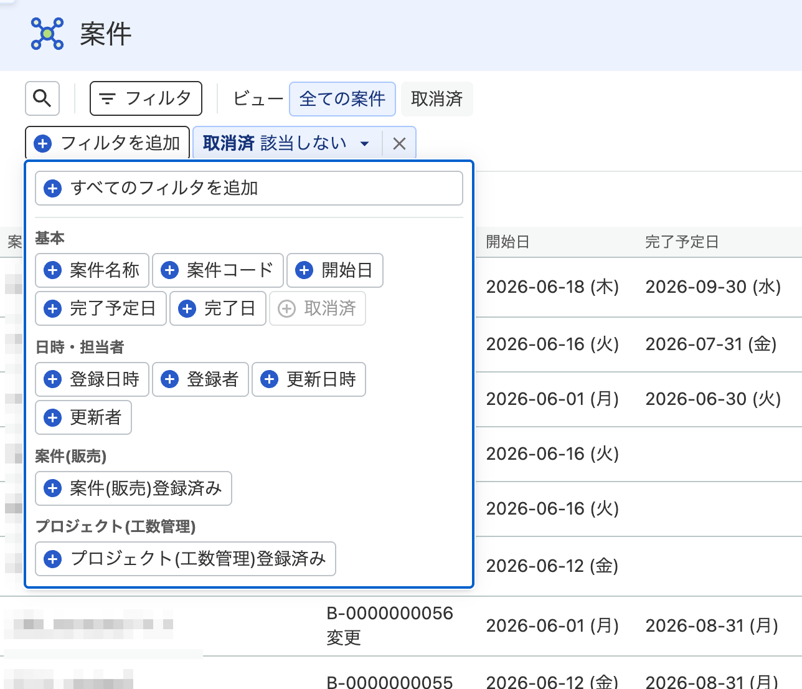Add all filters with すべてのフィルタを追加
802x689 pixels.
[249, 188]
